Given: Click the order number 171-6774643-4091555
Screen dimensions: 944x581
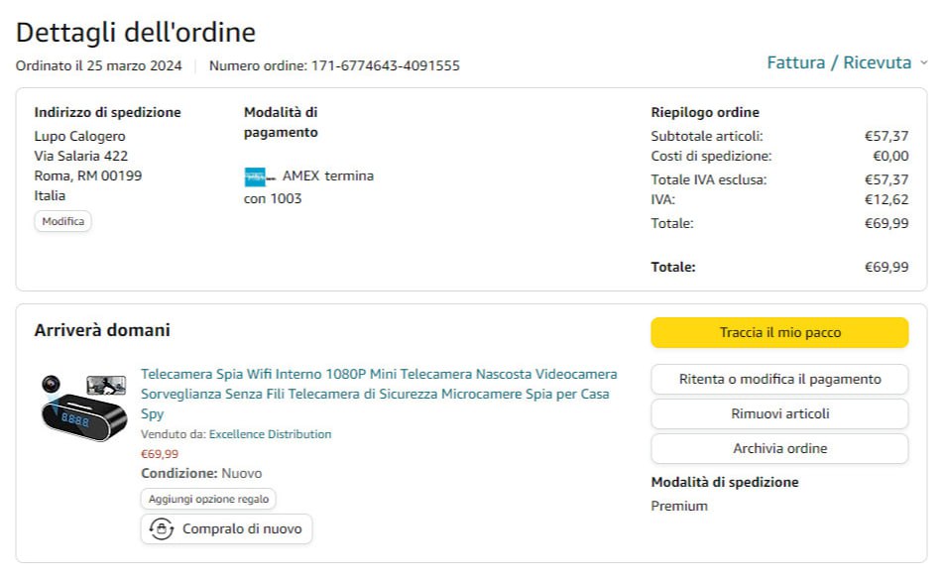Looking at the screenshot, I should 385,66.
